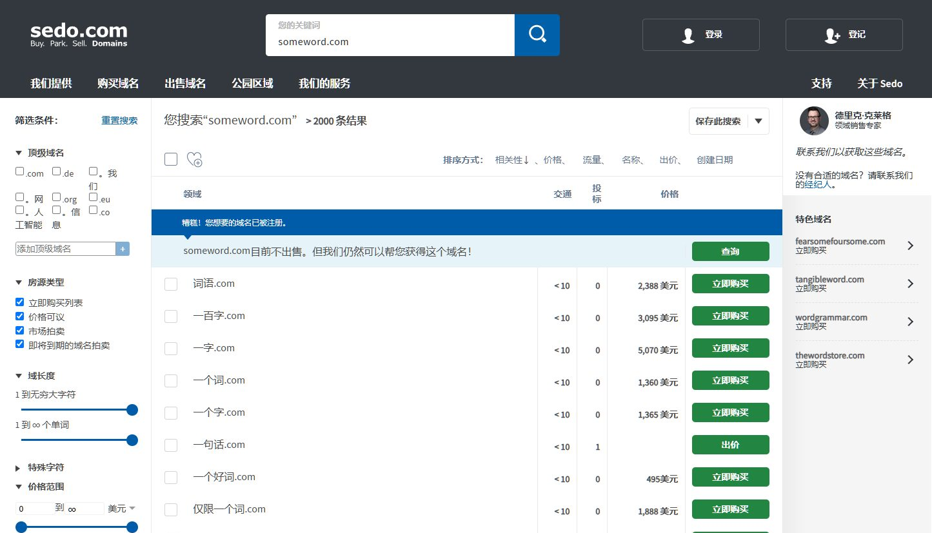Open fearsomefoursome.com chevron arrow
The height and width of the screenshot is (533, 932).
pyautogui.click(x=910, y=246)
